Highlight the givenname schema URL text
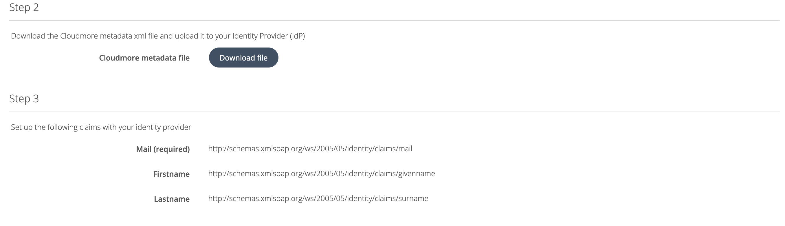The width and height of the screenshot is (785, 226). pyautogui.click(x=321, y=174)
